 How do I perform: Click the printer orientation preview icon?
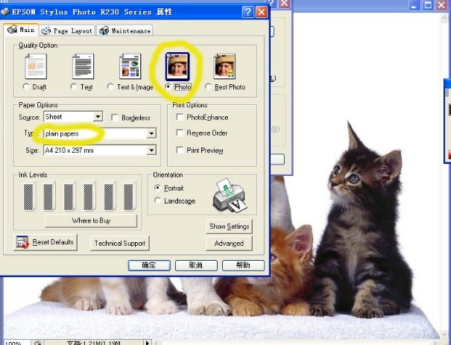click(229, 195)
